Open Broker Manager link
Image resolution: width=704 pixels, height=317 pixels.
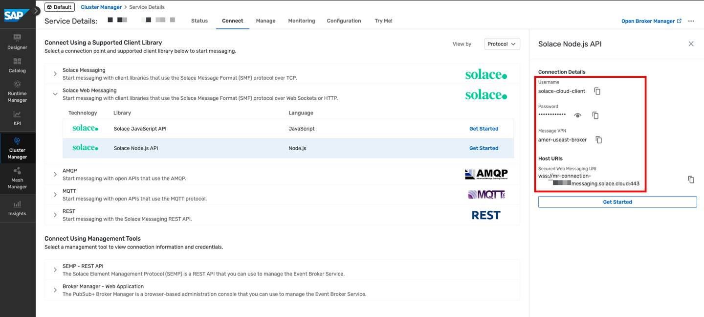pos(651,21)
